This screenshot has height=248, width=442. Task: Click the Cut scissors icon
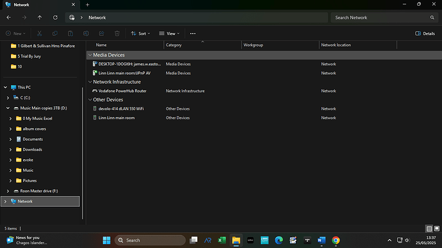point(40,33)
